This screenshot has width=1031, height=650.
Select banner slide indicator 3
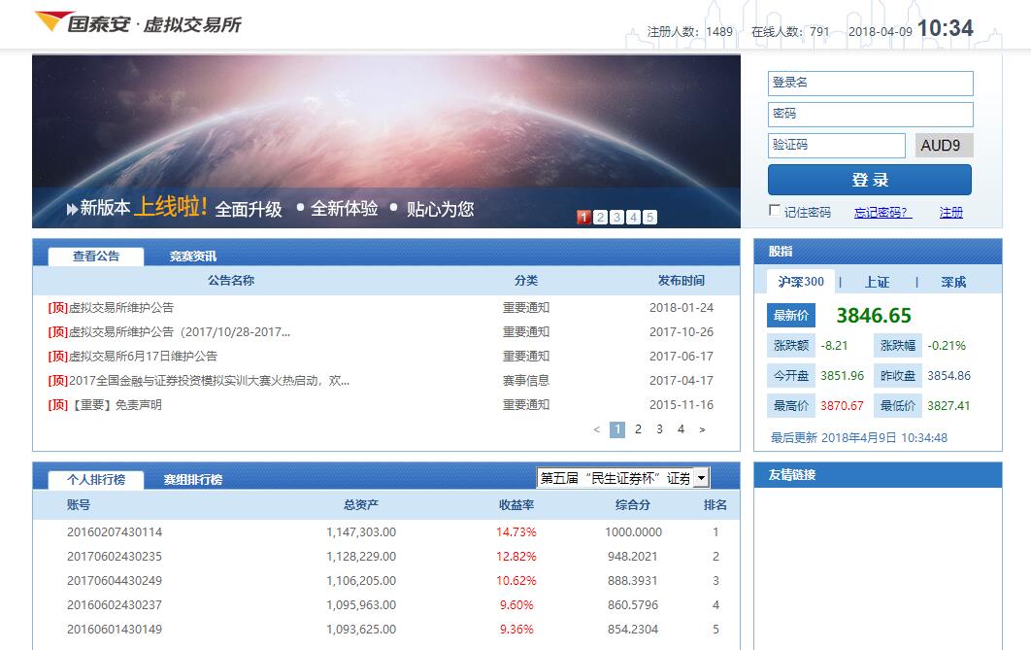[x=616, y=218]
